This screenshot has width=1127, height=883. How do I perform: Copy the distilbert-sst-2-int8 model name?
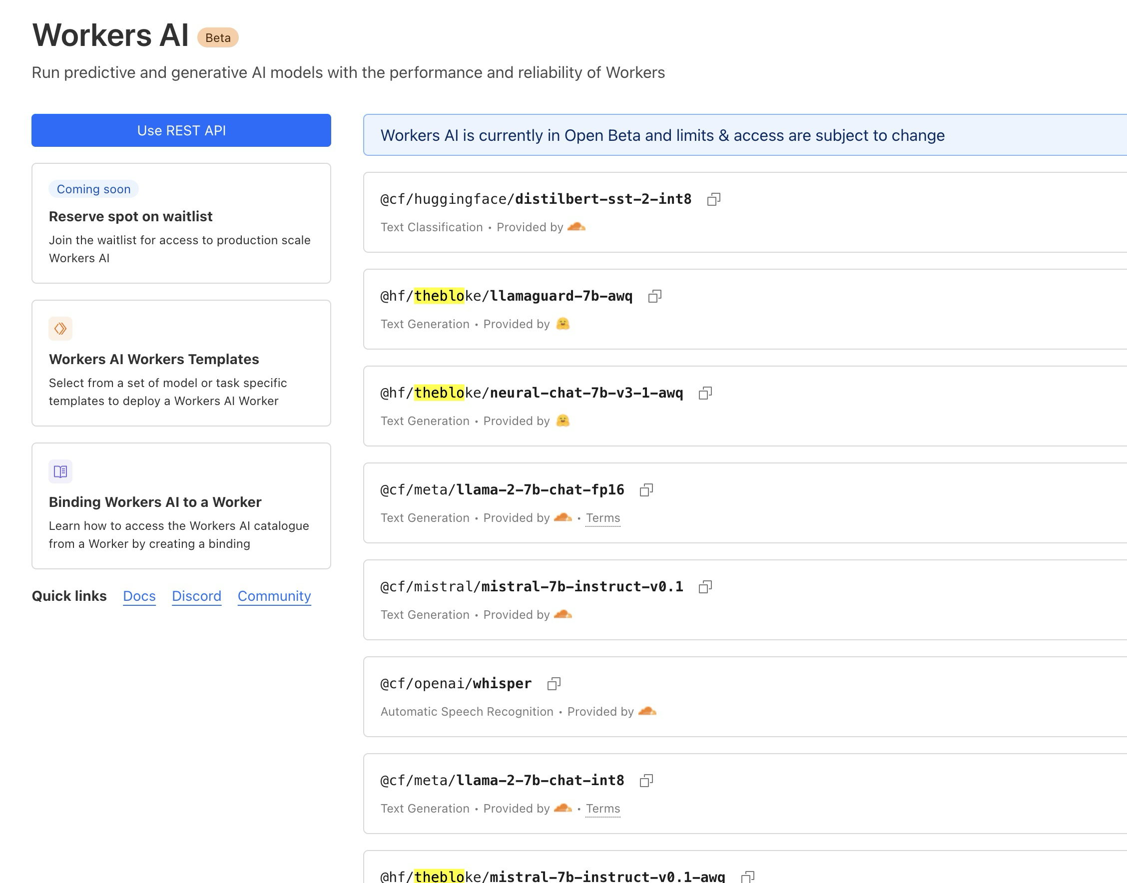click(715, 199)
